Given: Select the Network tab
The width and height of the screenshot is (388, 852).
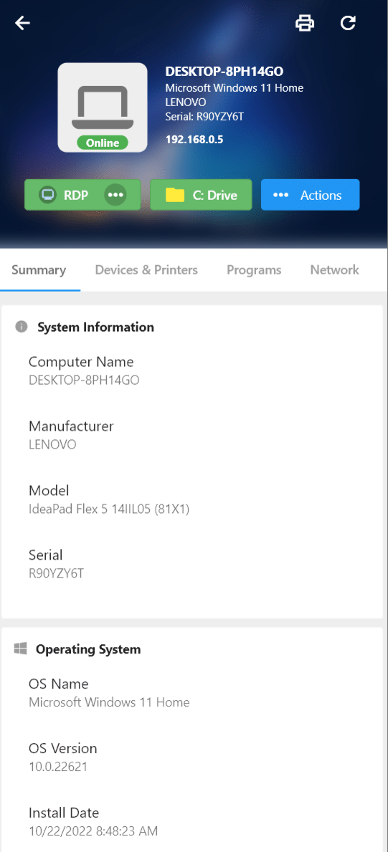Looking at the screenshot, I should [x=335, y=270].
